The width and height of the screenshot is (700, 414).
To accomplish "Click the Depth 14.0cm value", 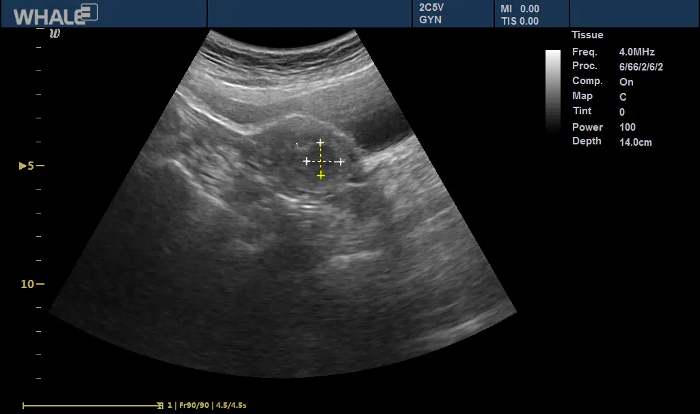I will [x=635, y=142].
